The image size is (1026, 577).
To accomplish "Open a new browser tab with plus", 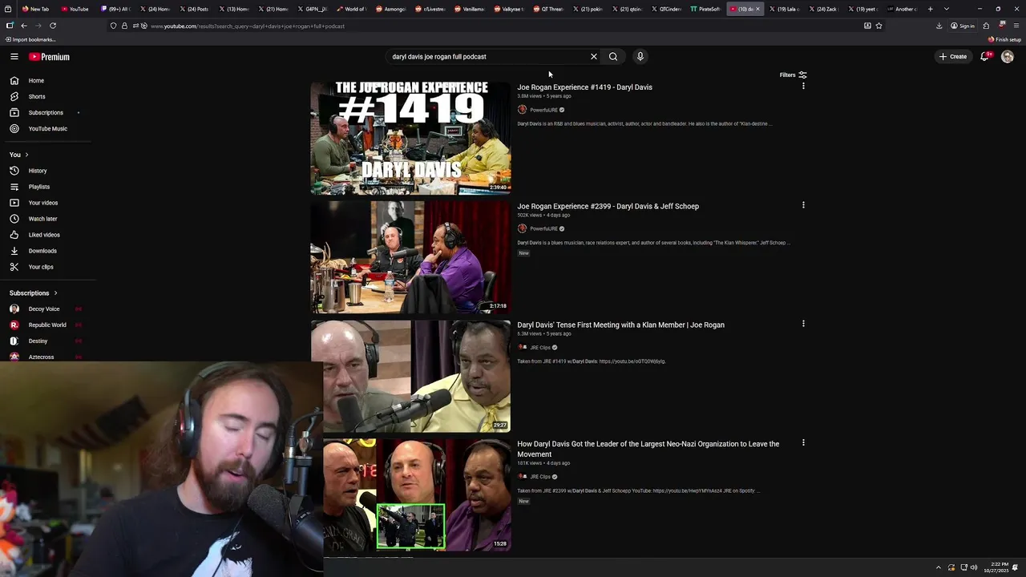I will [930, 9].
